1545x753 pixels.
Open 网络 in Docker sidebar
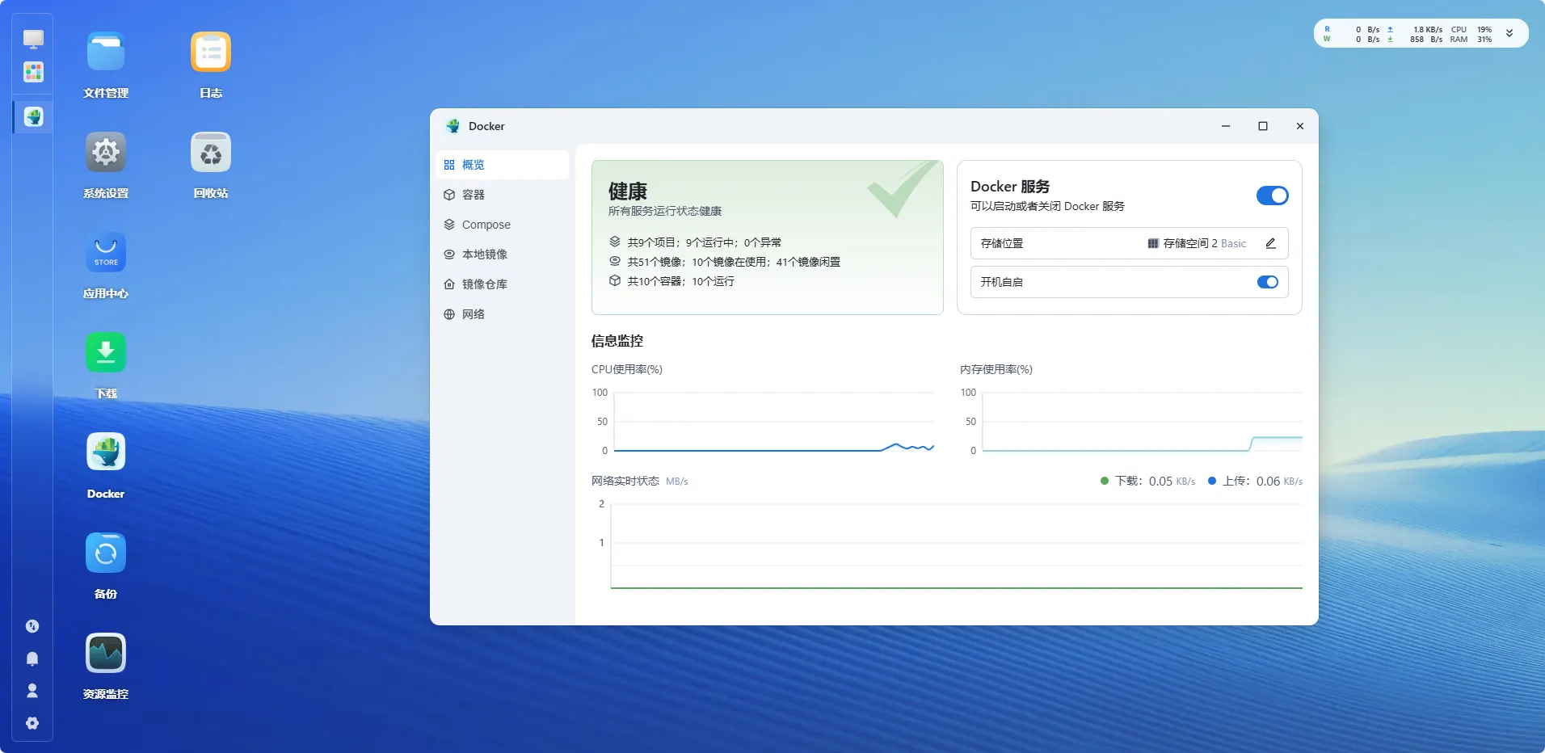[503, 314]
